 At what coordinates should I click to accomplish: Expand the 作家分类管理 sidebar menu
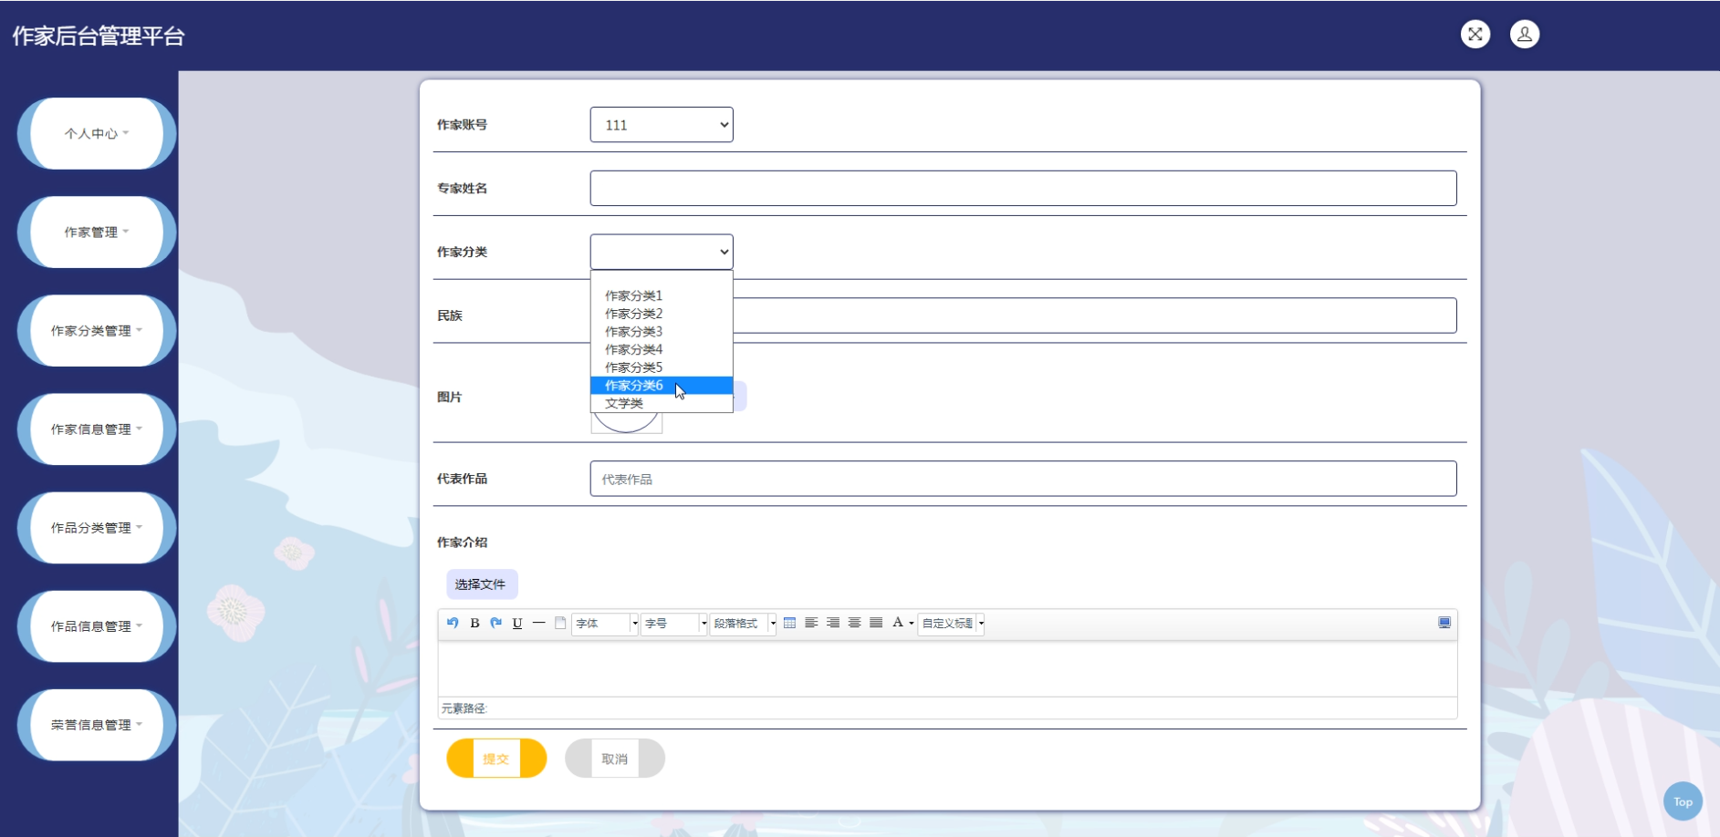97,330
